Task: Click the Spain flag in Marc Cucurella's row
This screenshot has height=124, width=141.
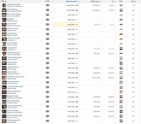Action: pos(121,39)
